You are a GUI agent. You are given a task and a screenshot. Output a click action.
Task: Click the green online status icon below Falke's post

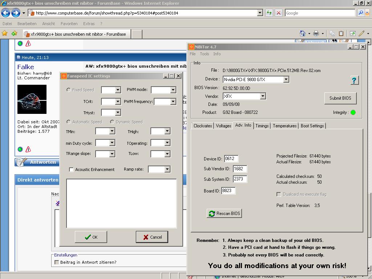pyautogui.click(x=20, y=149)
